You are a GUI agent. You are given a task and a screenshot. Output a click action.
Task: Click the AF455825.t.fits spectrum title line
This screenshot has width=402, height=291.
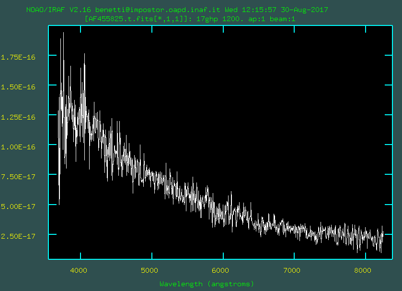190,19
